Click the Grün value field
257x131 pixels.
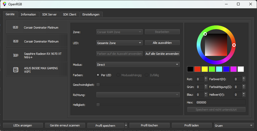click(x=200, y=87)
